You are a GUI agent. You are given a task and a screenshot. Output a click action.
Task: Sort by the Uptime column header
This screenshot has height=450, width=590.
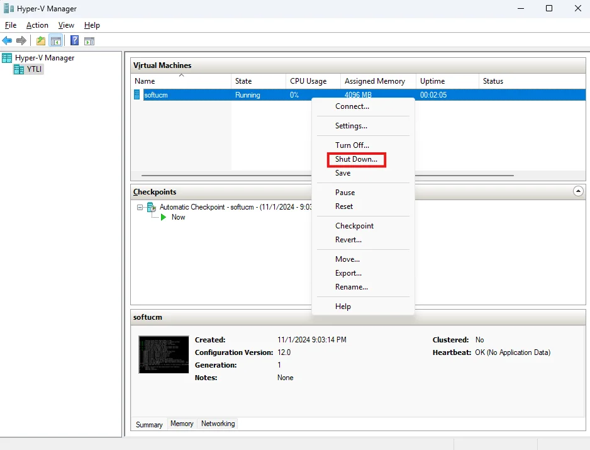447,81
